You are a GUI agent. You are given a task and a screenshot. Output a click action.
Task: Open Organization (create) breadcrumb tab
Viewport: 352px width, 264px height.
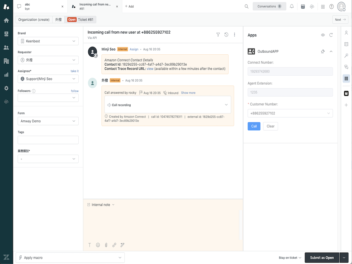[x=34, y=20]
